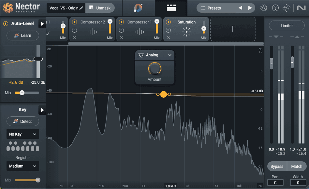
Task: Click the Analog saturation mode icon
Action: coord(141,55)
